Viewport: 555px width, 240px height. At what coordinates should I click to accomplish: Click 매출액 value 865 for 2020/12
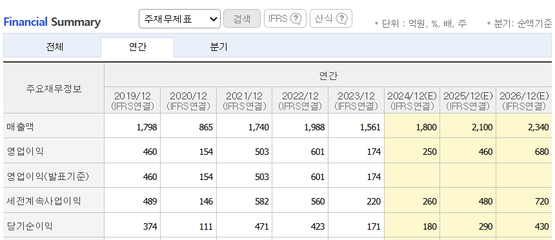[206, 127]
